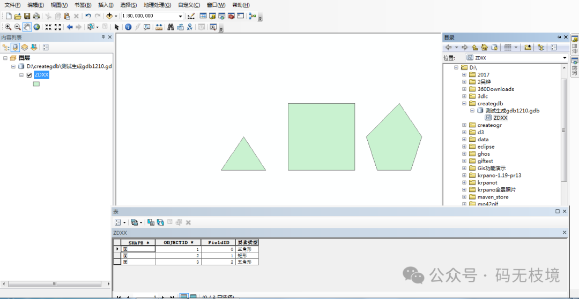Click the Fixed Zoom Out arrows icon

point(57,27)
